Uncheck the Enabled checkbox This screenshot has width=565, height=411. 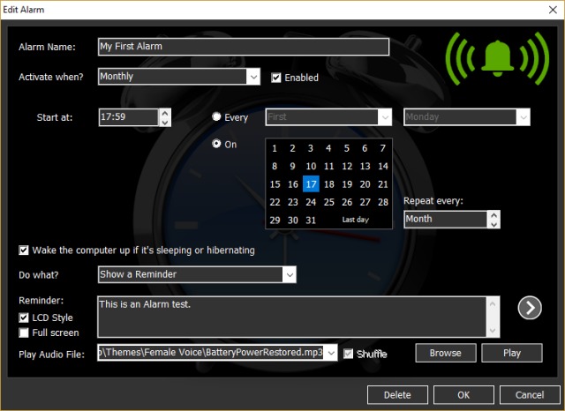[x=276, y=77]
